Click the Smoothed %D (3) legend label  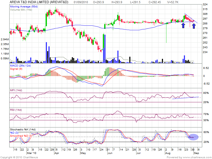click(x=21, y=136)
